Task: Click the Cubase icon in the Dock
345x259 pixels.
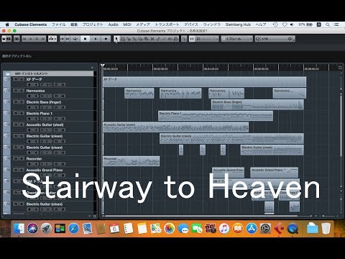Action: pyautogui.click(x=279, y=228)
